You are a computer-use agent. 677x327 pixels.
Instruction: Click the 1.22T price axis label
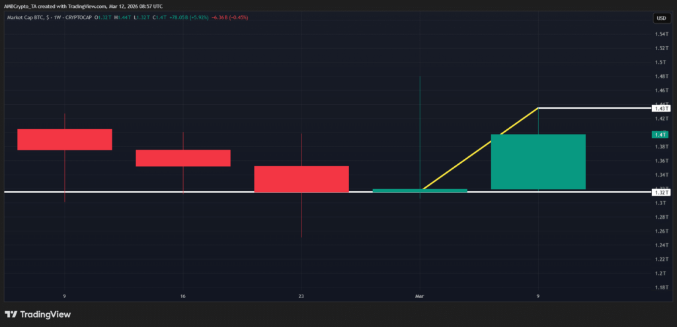(662, 259)
